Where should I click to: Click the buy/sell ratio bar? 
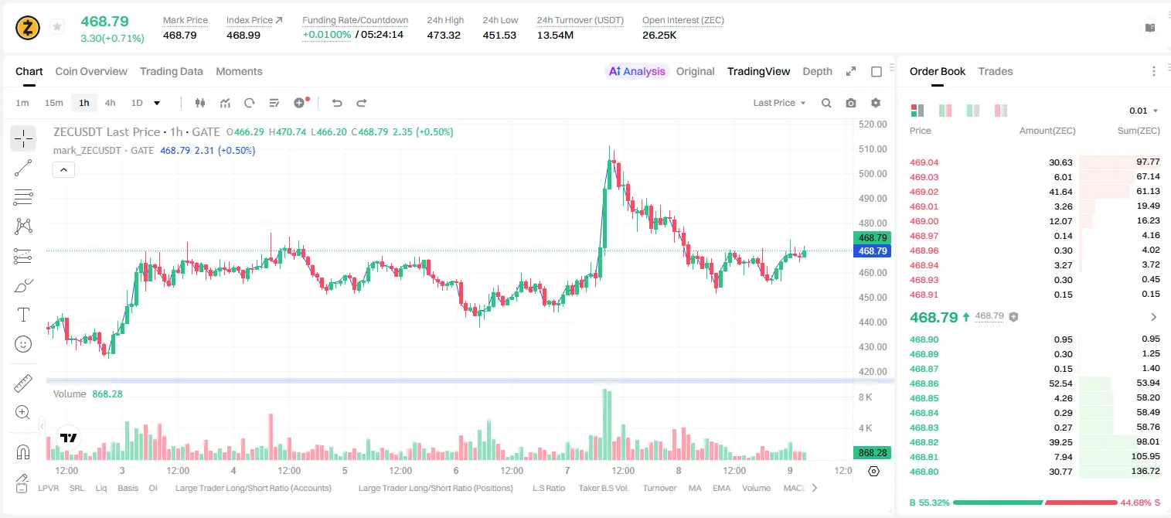click(x=1034, y=503)
